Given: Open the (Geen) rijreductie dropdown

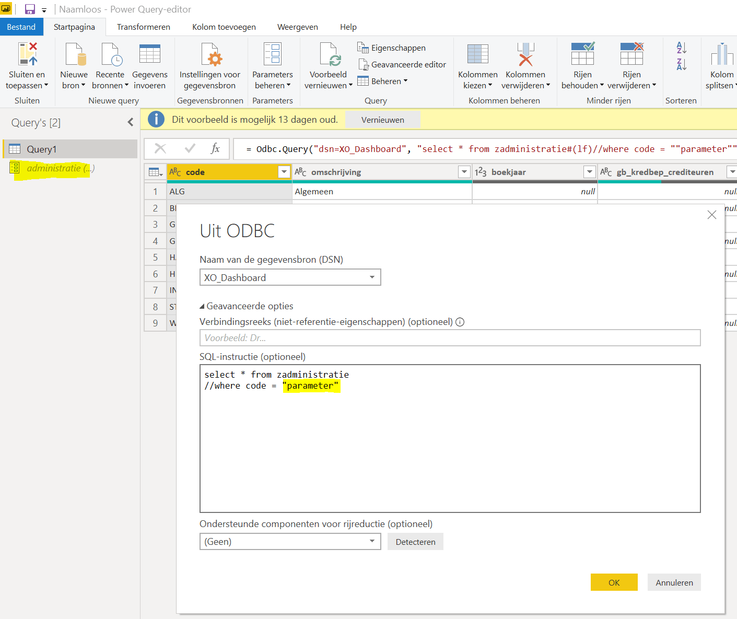Looking at the screenshot, I should 371,541.
